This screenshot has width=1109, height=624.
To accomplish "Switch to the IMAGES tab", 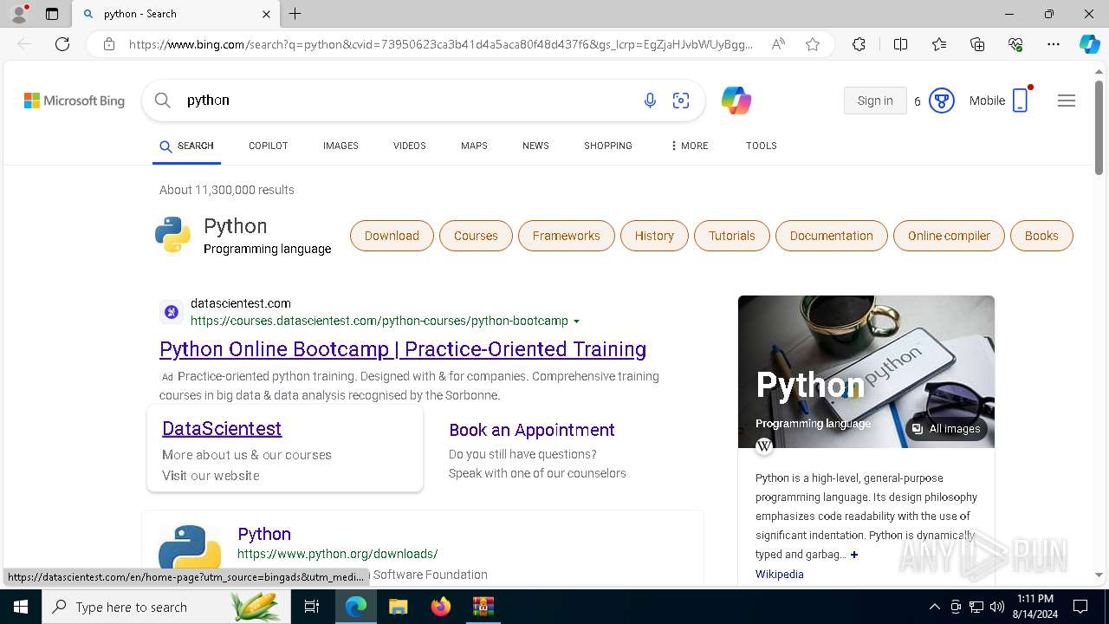I will [x=340, y=146].
